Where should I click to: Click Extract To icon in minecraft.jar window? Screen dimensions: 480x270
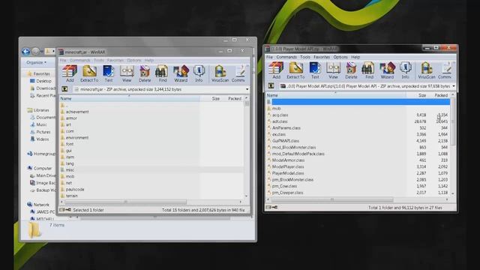(89, 73)
